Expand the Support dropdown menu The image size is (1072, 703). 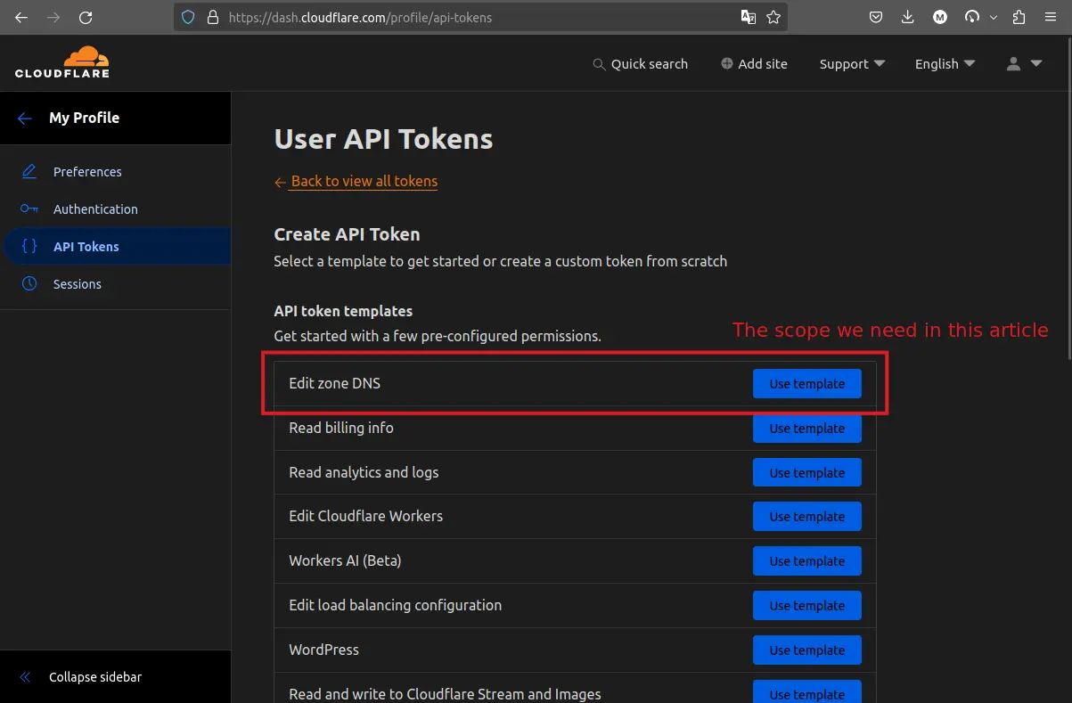coord(852,64)
